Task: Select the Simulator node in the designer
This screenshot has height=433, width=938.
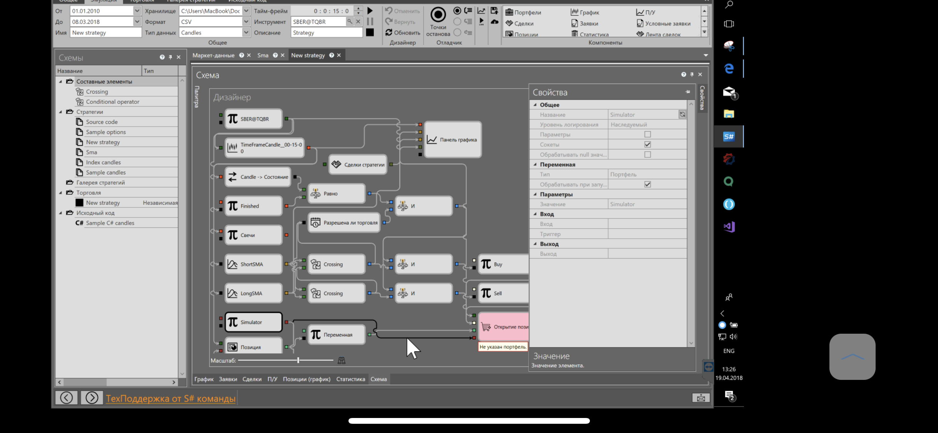Action: coord(254,322)
